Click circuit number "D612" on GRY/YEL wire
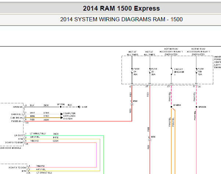Screen dimensions: 221x174 coord(56,137)
